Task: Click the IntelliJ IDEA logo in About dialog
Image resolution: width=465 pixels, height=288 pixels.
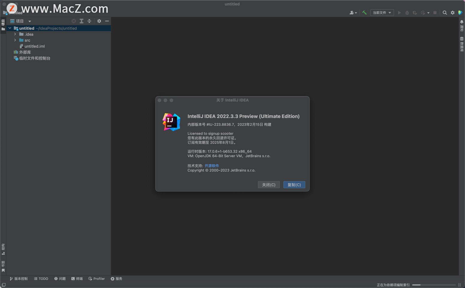Action: 171,122
